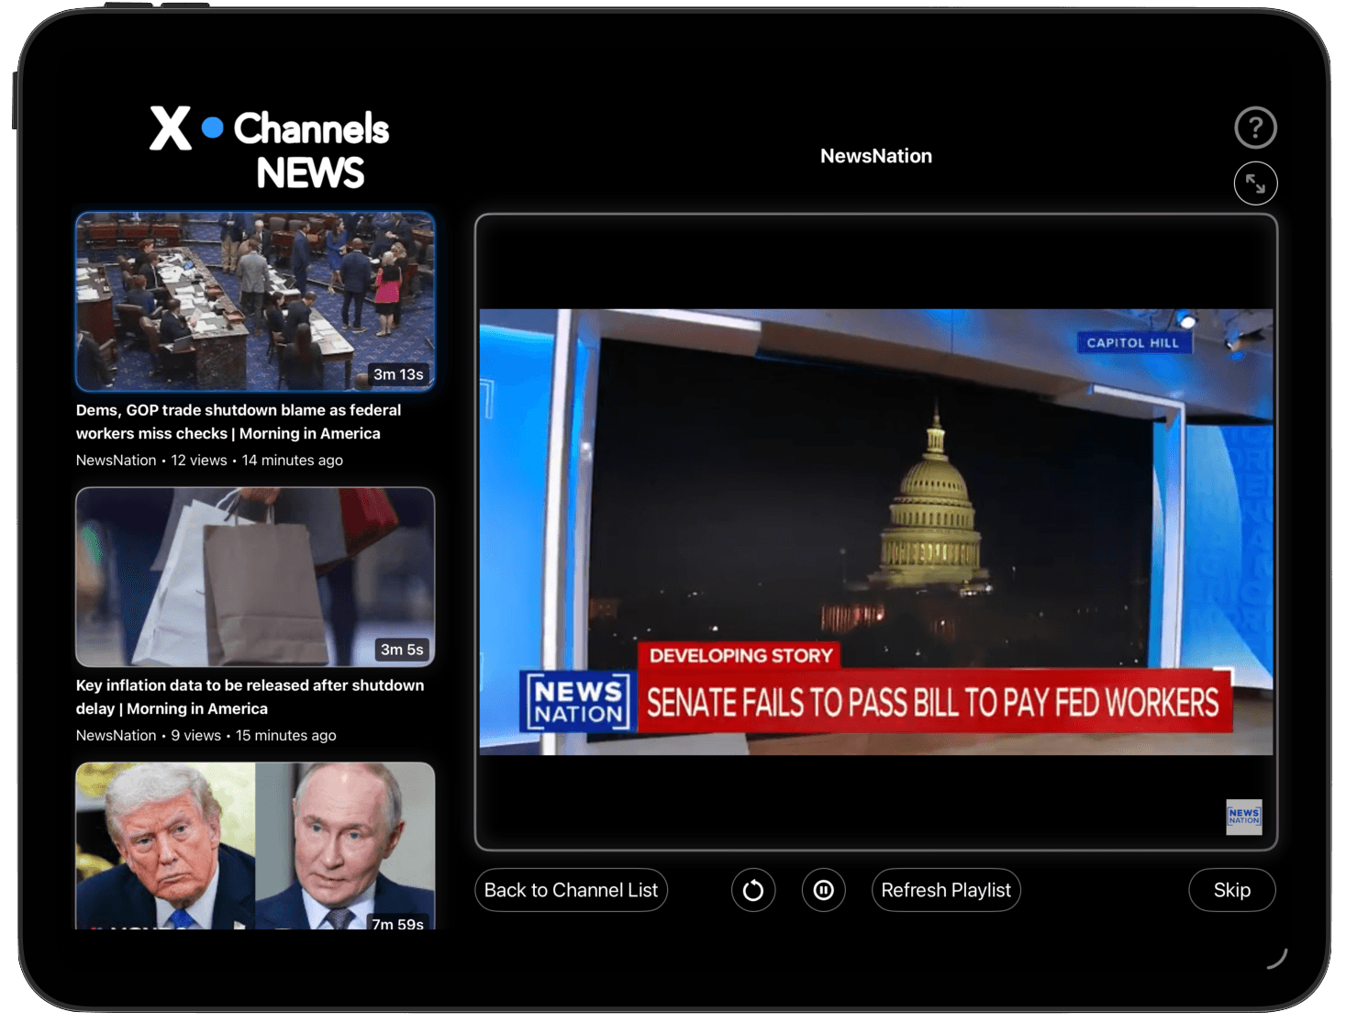Click the X Channels NEWS logo

coord(269,149)
